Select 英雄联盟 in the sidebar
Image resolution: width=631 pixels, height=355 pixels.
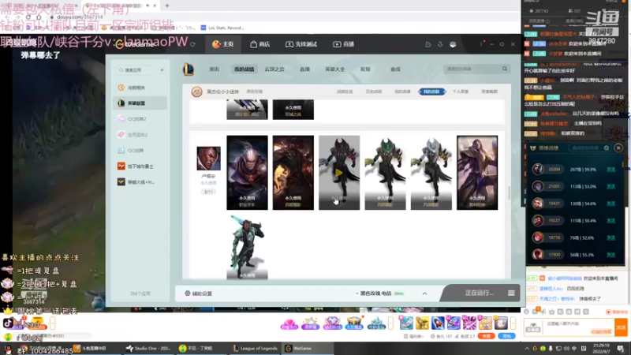tap(140, 103)
